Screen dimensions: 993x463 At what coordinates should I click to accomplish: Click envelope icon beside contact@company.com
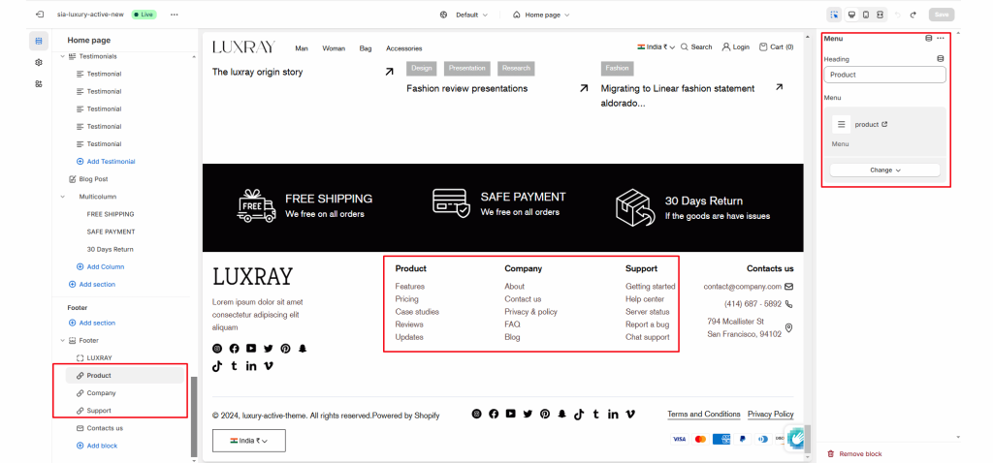[x=788, y=287]
